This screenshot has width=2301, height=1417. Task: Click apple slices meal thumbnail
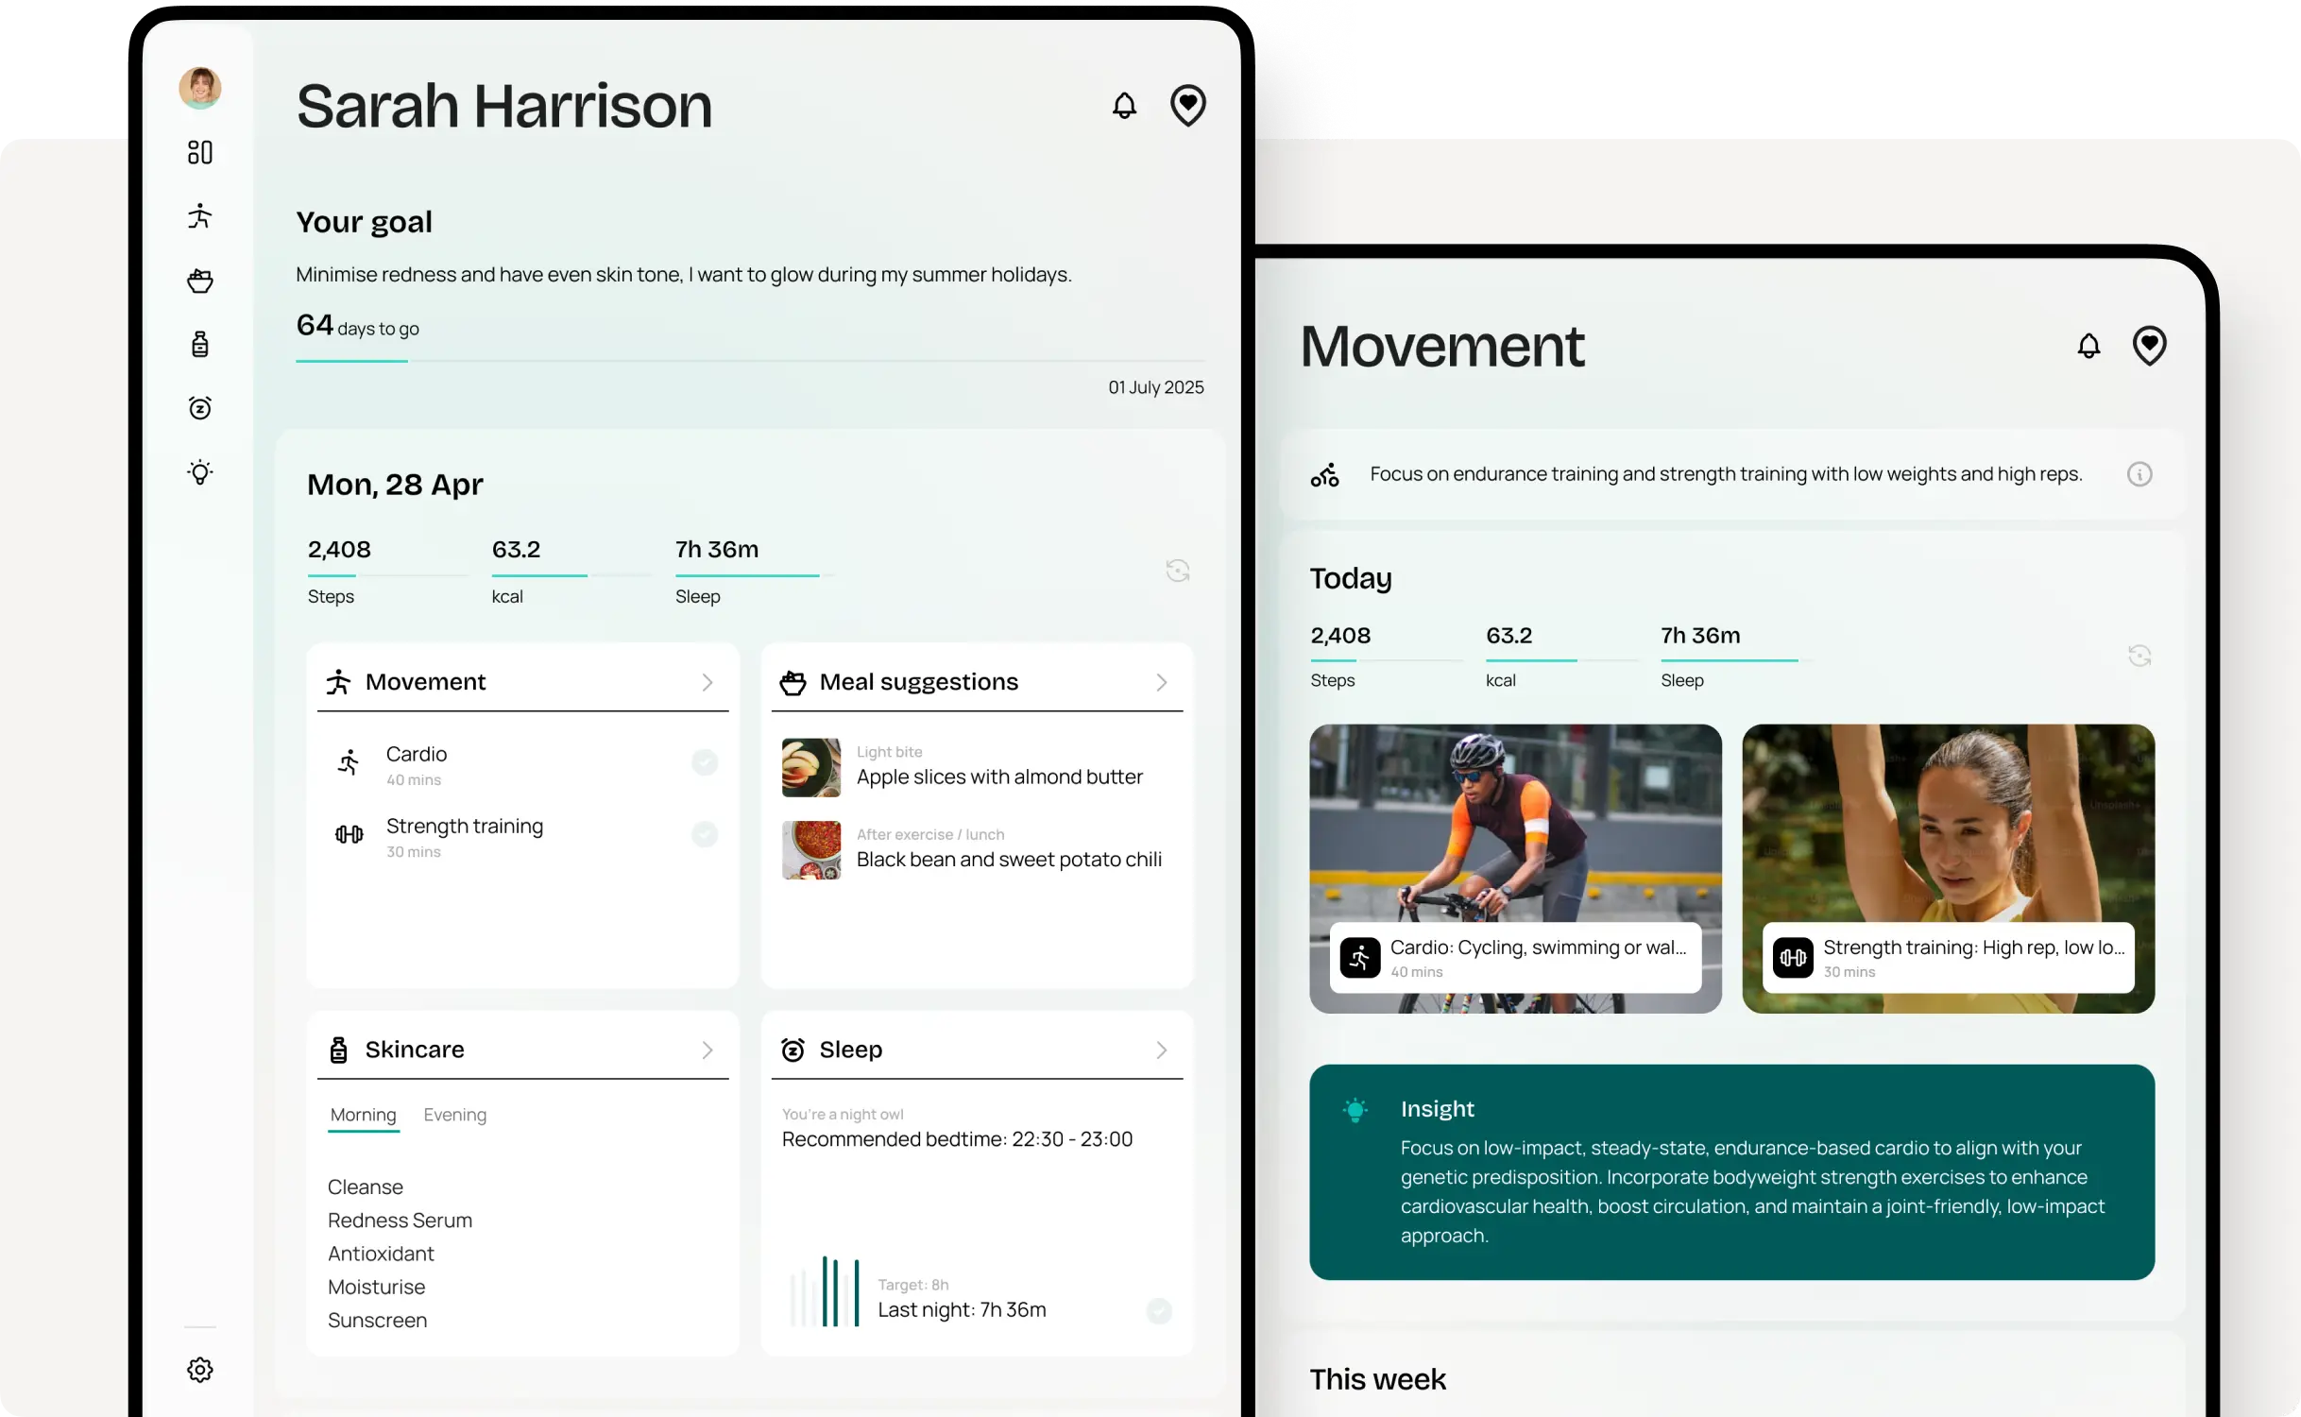pyautogui.click(x=811, y=767)
